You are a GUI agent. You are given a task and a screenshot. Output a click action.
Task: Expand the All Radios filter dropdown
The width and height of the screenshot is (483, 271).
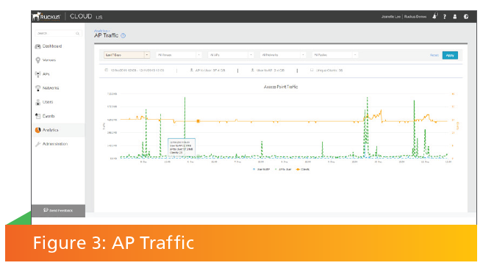[334, 55]
